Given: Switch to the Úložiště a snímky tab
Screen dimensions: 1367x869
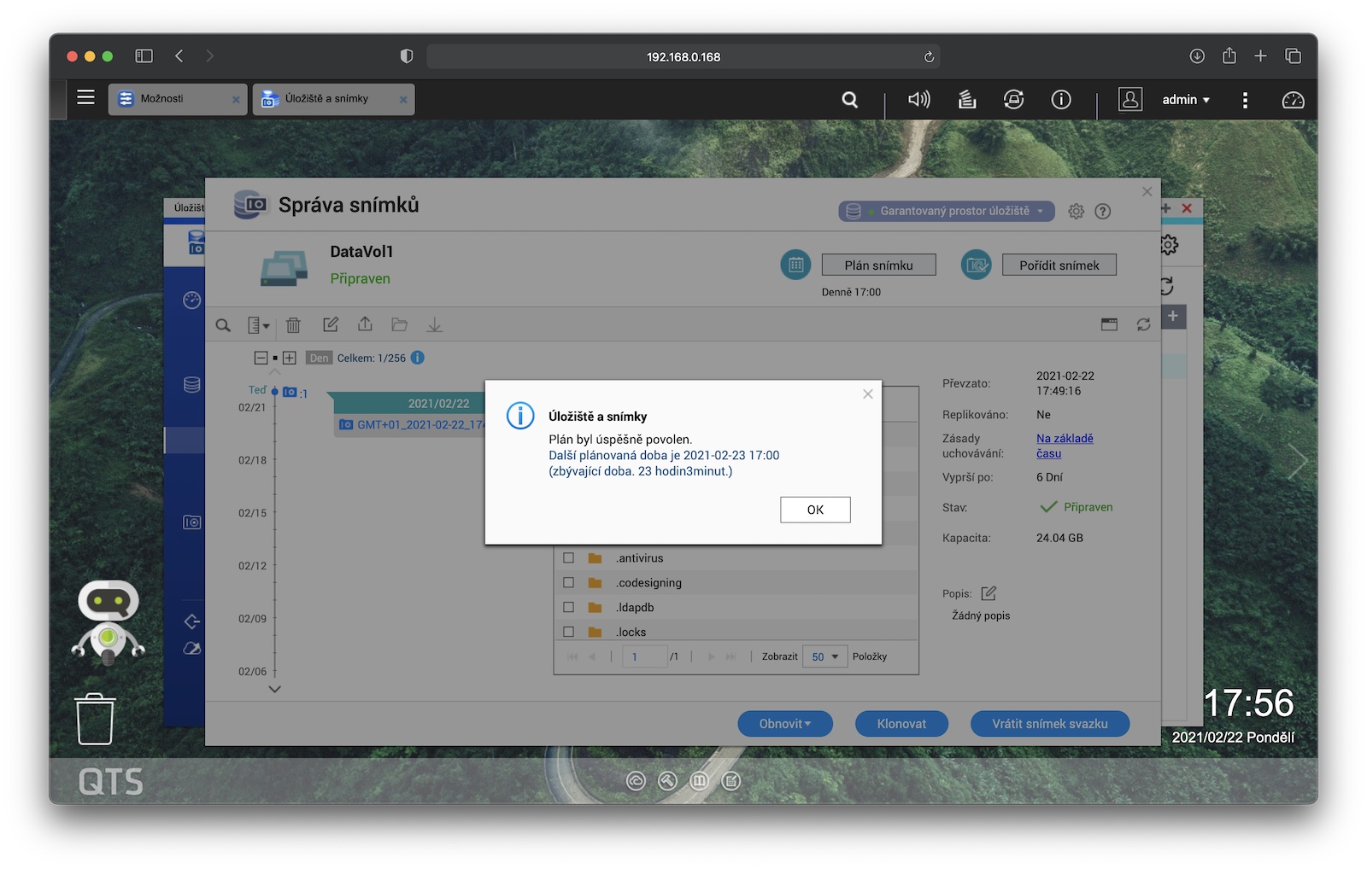Looking at the screenshot, I should coord(333,99).
